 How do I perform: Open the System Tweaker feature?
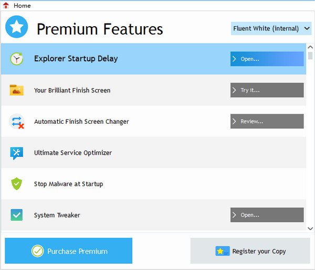267,215
